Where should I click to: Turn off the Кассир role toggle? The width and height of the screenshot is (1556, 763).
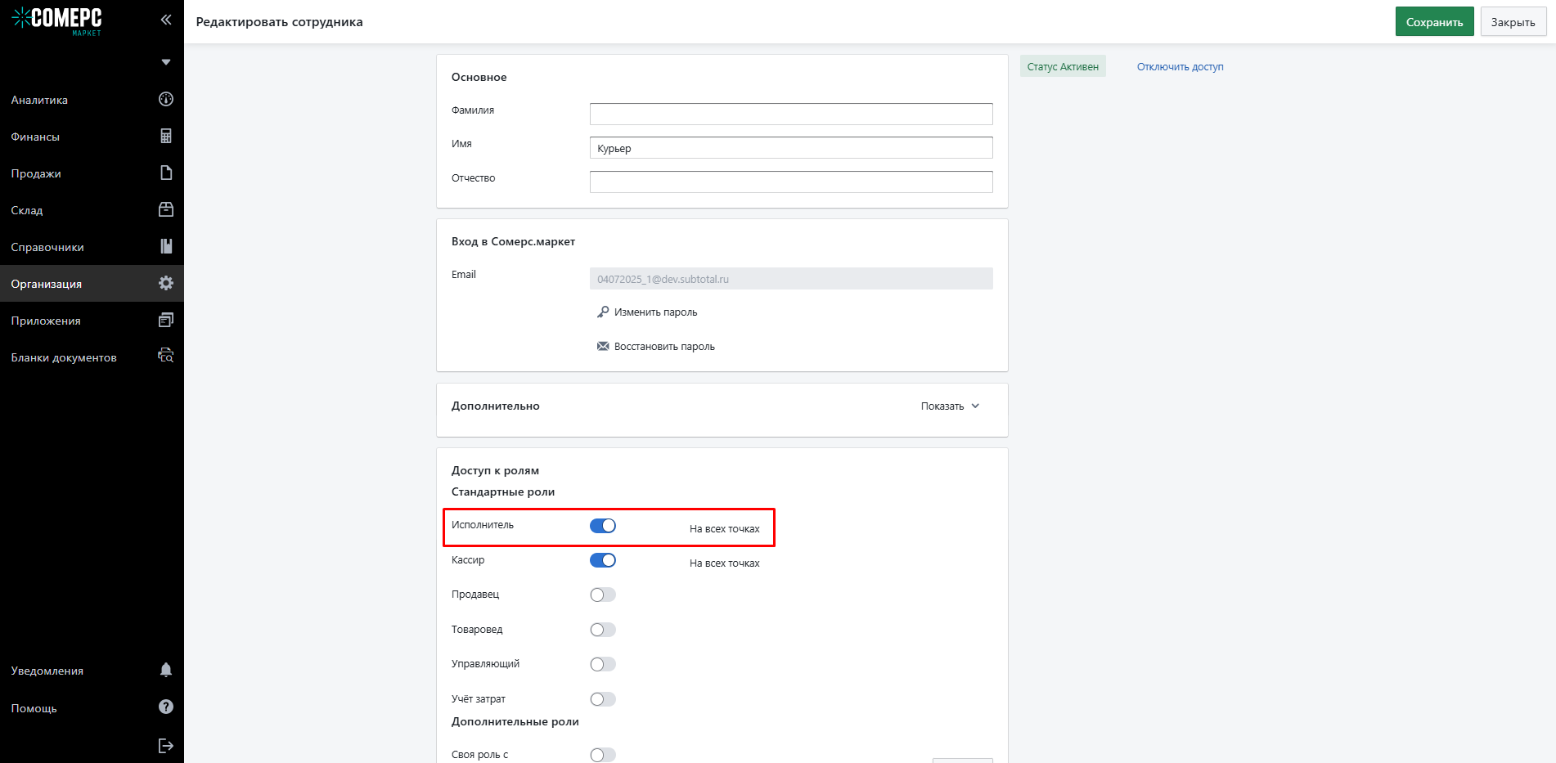click(603, 561)
